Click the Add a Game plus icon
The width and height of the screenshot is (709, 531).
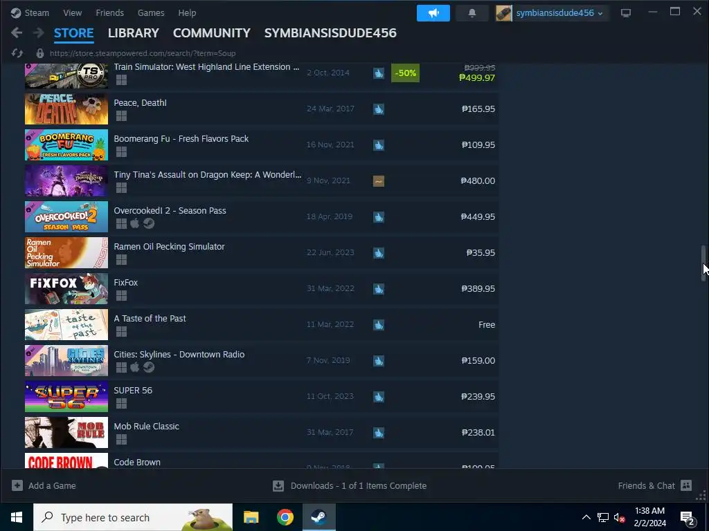[17, 485]
